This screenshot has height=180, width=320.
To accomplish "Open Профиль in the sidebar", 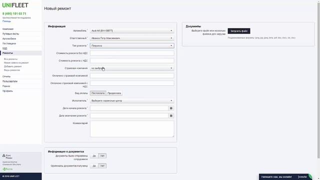I will click(x=7, y=91).
